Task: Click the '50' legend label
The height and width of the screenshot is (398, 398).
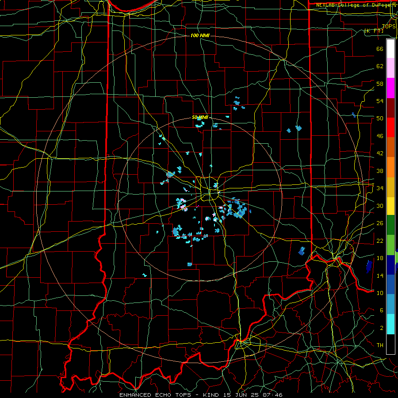Action: point(380,118)
